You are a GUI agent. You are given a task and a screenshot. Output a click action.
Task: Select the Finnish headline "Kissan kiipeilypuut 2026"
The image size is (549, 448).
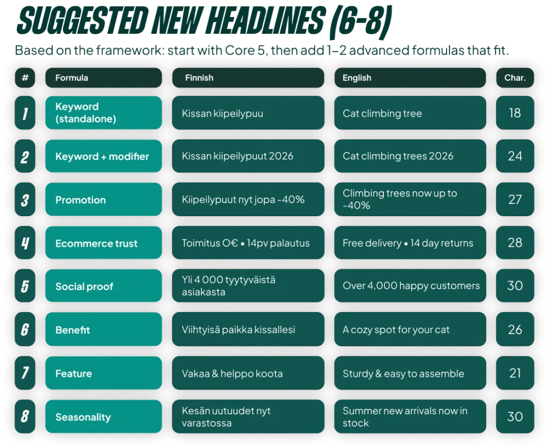(x=248, y=156)
